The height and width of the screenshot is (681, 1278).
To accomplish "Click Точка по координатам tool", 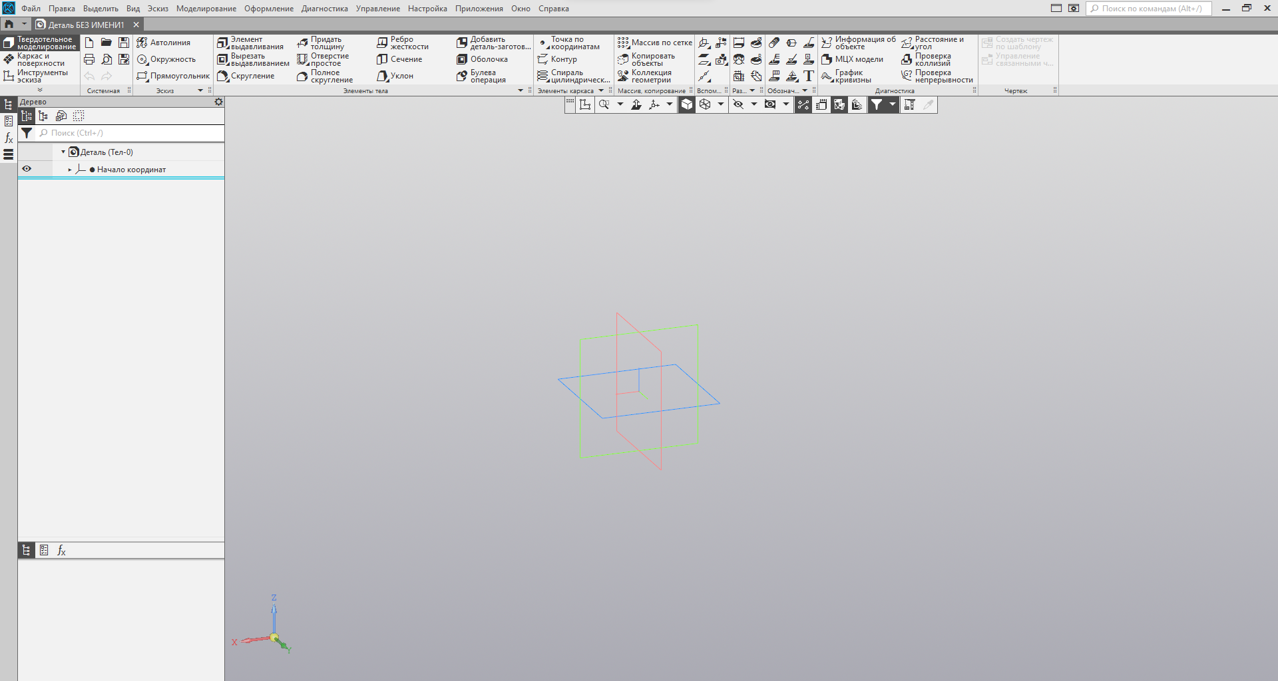I will tap(568, 43).
